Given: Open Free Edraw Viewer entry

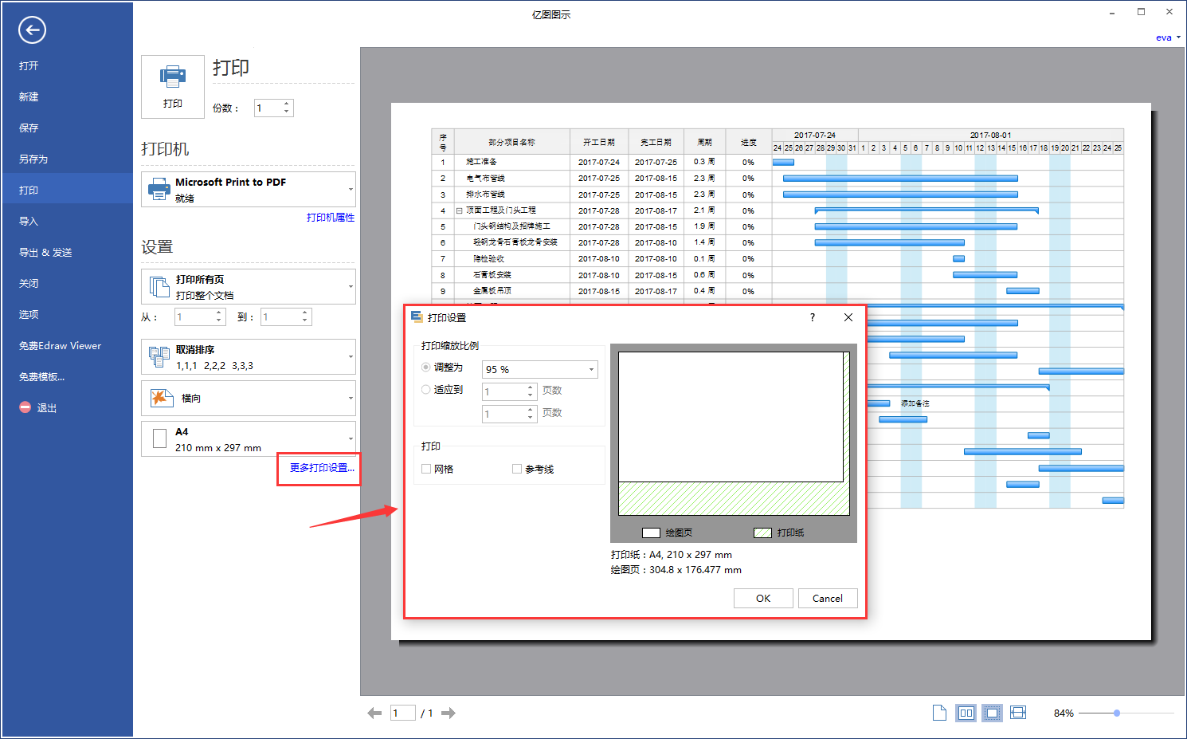Looking at the screenshot, I should [60, 345].
